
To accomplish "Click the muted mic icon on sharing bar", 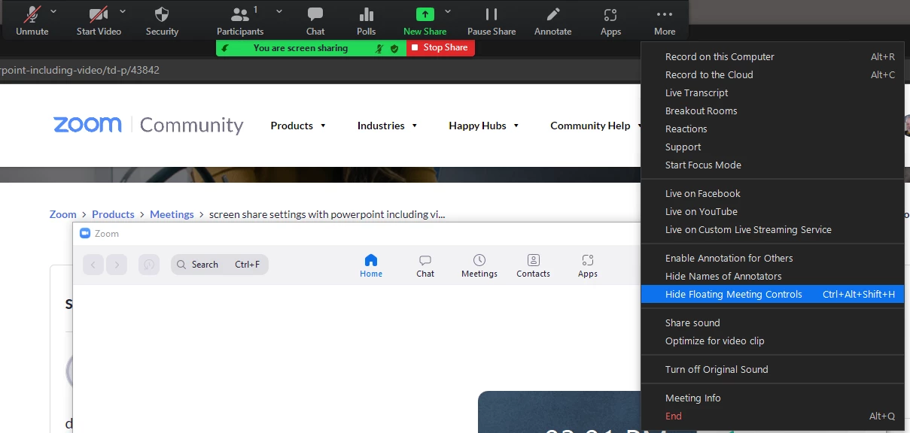I will [x=381, y=48].
